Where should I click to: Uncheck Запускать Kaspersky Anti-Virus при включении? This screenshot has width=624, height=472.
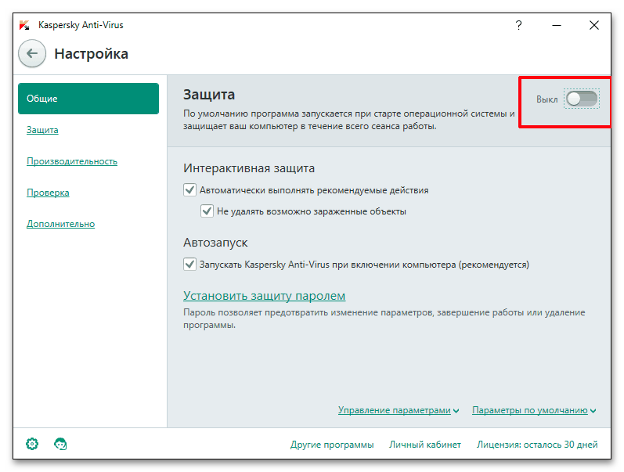189,265
